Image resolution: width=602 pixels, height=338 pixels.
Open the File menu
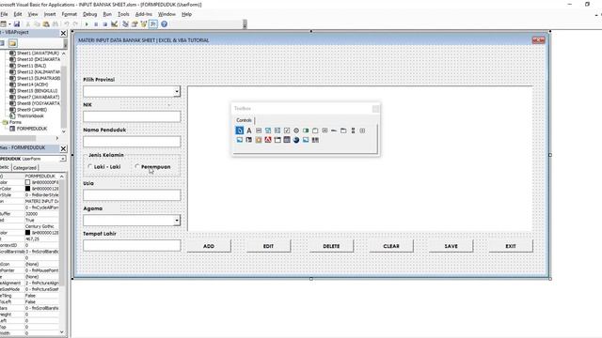pos(4,14)
